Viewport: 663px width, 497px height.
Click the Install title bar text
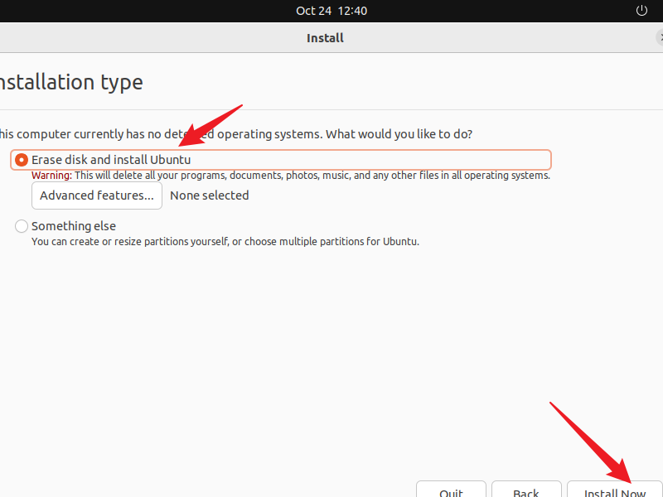click(325, 37)
